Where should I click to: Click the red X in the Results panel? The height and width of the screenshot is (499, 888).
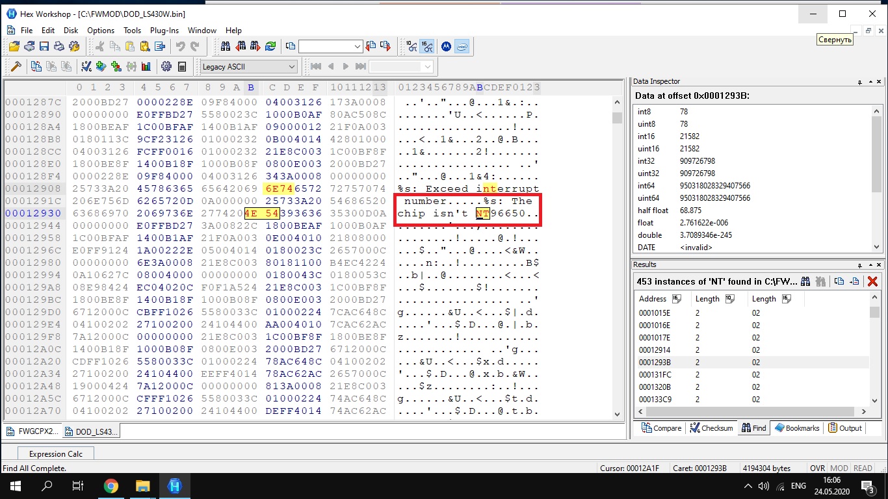[872, 281]
